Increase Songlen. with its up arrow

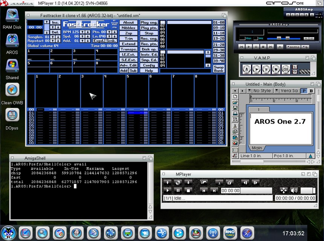pos(53,37)
